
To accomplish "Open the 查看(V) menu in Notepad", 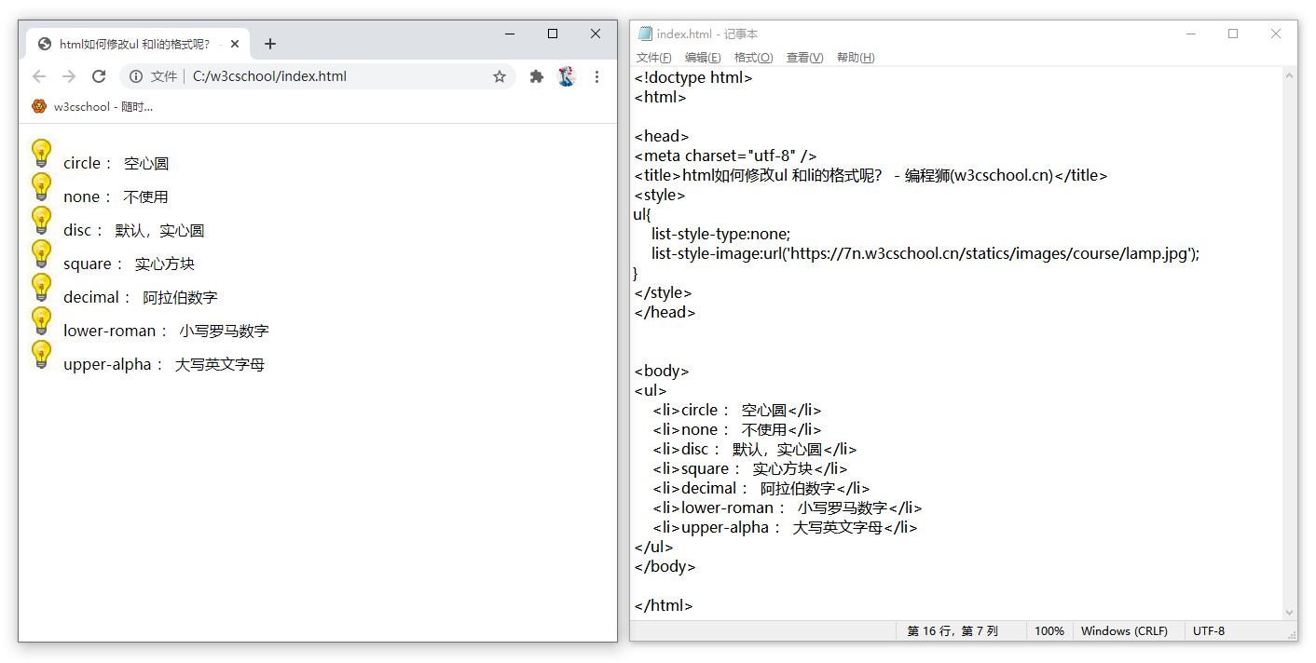I will click(804, 58).
